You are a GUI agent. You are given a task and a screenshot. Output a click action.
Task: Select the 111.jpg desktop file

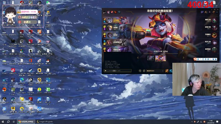click(4, 61)
